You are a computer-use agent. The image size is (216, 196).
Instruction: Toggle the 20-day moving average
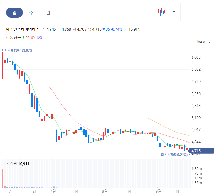click(x=28, y=38)
